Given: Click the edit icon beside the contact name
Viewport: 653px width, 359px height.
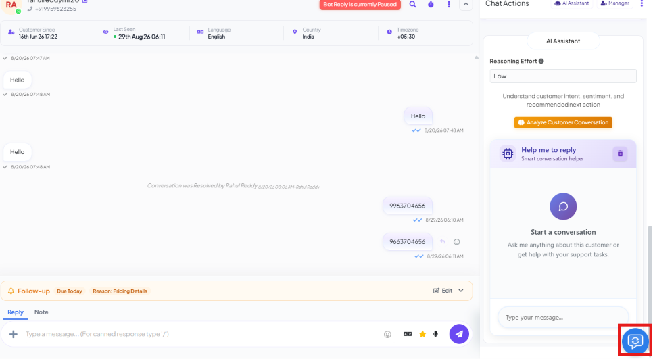Looking at the screenshot, I should click(x=85, y=1).
